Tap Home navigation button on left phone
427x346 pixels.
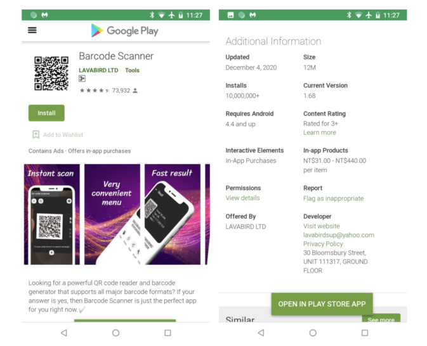115,333
